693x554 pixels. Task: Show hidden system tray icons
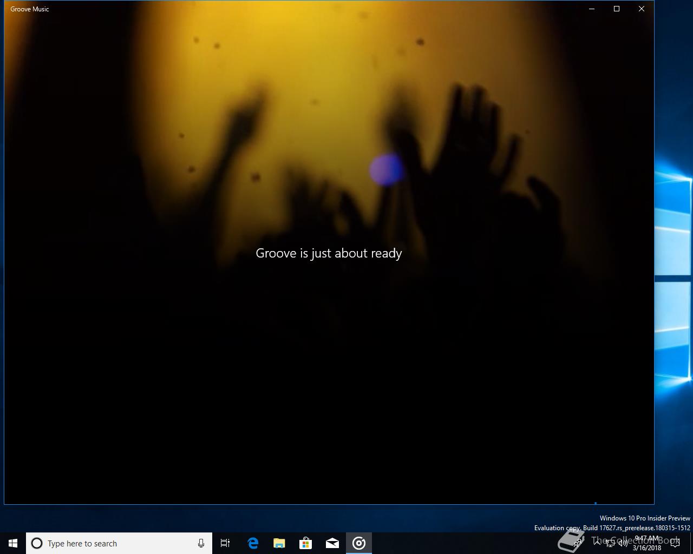[597, 543]
